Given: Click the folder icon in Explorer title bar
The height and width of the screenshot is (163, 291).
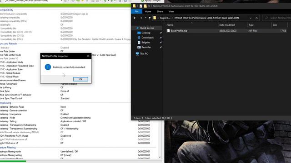Looking at the screenshot, I should pyautogui.click(x=134, y=6).
